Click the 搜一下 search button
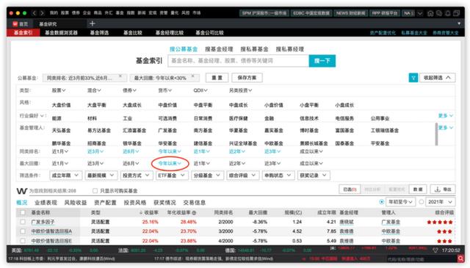470x268 pixels. (322, 61)
